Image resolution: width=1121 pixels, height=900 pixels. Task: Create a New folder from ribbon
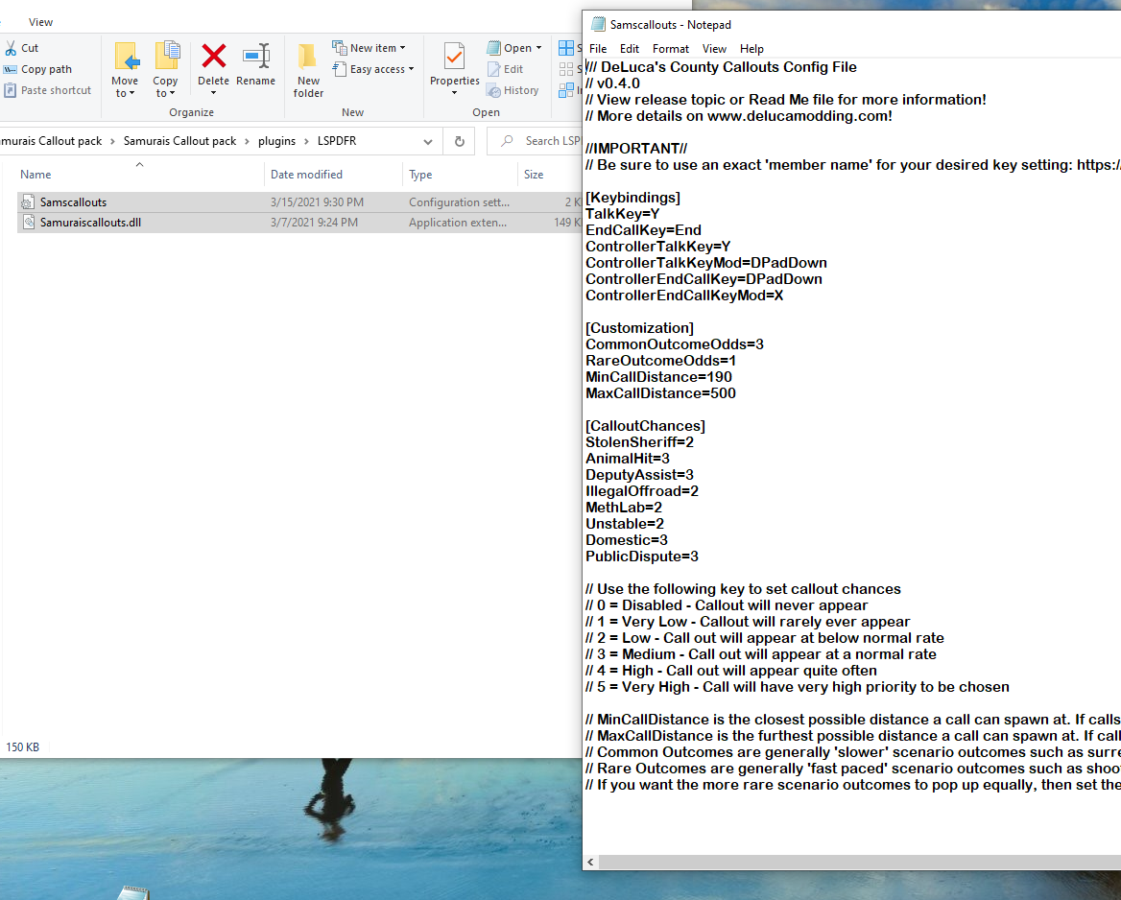click(308, 69)
